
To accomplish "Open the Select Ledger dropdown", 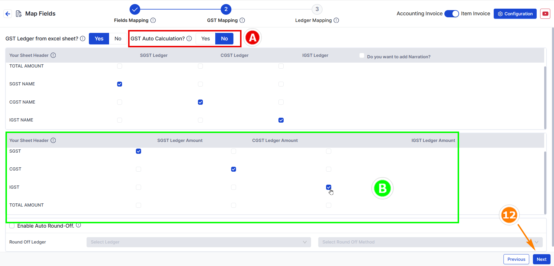I will (199, 242).
